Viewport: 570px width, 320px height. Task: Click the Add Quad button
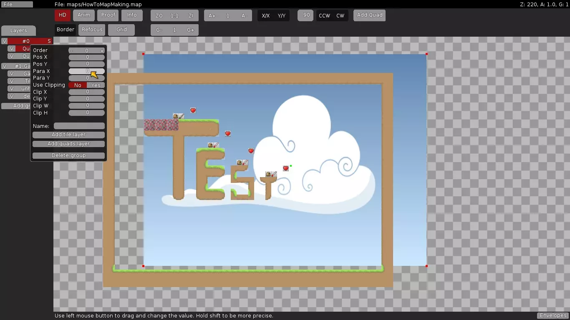(x=370, y=15)
